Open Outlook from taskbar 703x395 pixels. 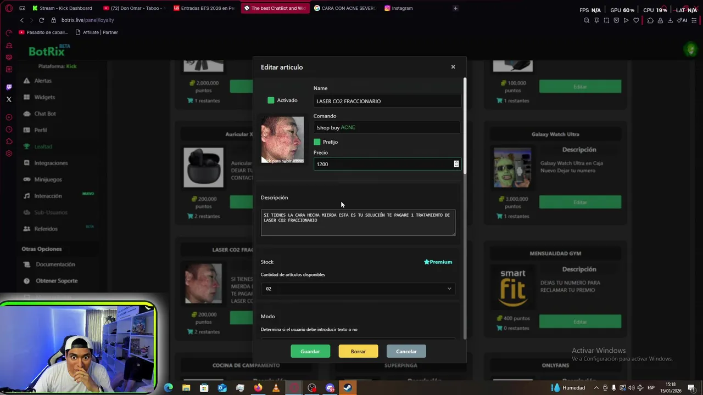222,388
